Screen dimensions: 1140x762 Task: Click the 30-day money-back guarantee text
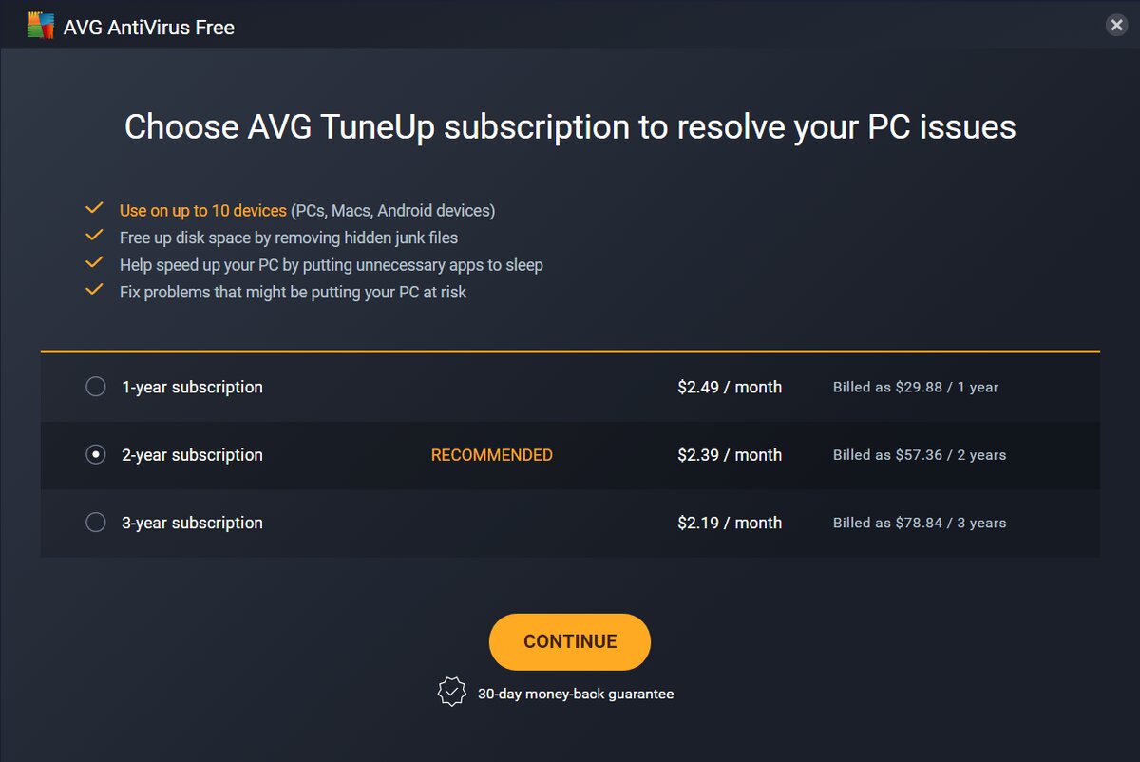coord(576,694)
